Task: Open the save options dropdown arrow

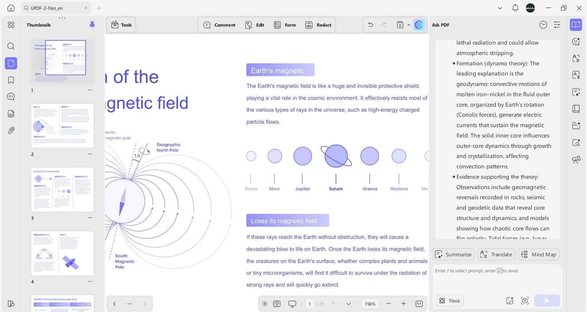Action: (409, 25)
